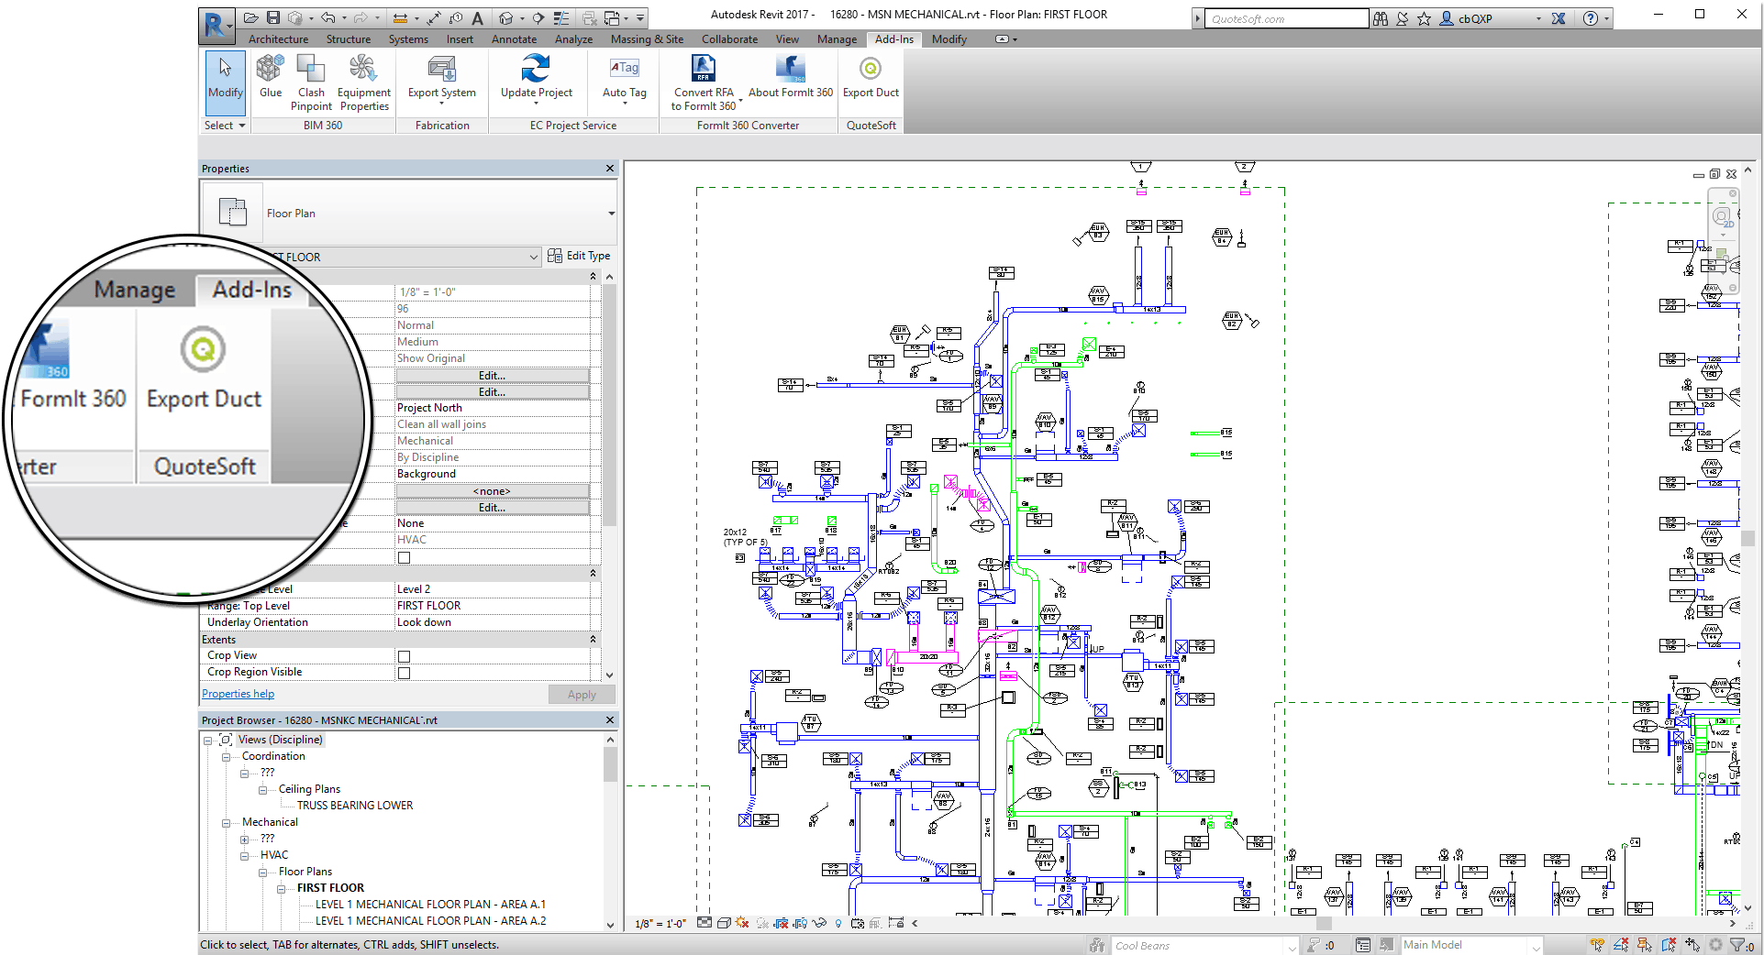Open the Annotate ribbon tab
Image resolution: width=1764 pixels, height=955 pixels.
[x=514, y=38]
